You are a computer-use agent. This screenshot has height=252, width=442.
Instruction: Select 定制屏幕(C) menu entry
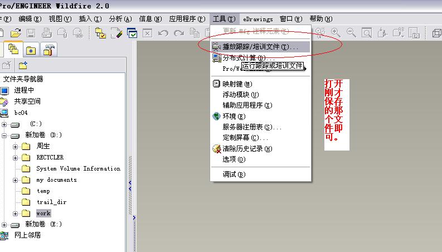tap(260, 138)
